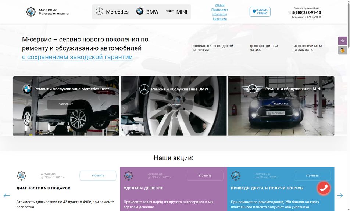Click с сохранением заводской гарантии blue text
The image size is (350, 211).
click(x=77, y=57)
